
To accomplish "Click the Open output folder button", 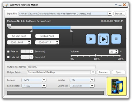I will coord(119,72).
